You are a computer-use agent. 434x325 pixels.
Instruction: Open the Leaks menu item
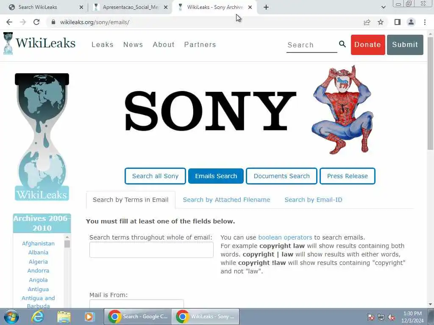click(103, 44)
